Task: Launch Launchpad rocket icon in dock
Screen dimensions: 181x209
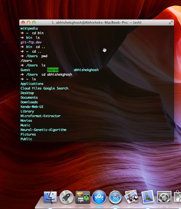Action: tap(66, 197)
